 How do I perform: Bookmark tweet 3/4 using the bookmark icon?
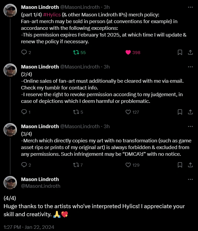coord(180,165)
